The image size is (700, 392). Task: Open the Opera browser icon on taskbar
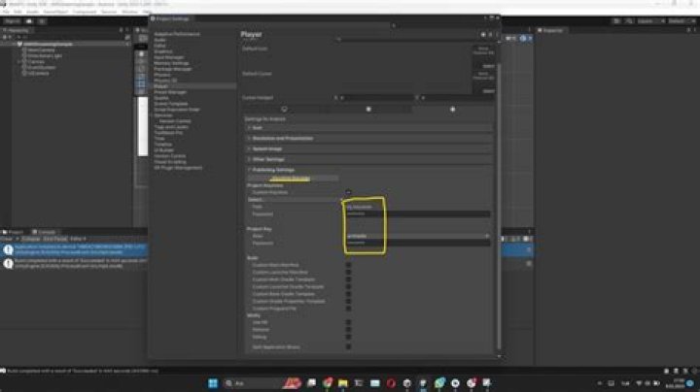(391, 383)
